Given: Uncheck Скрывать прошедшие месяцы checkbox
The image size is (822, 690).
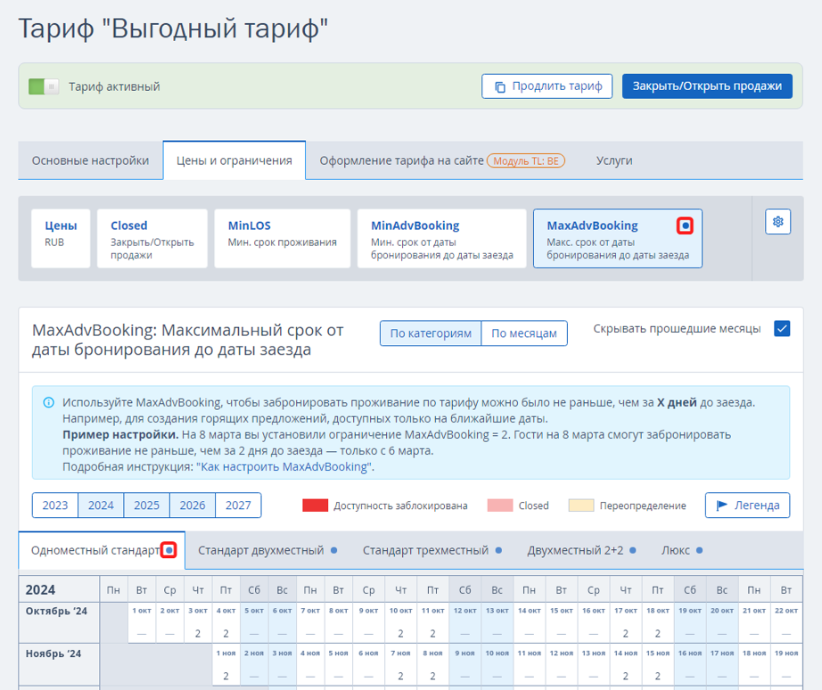Looking at the screenshot, I should [782, 329].
